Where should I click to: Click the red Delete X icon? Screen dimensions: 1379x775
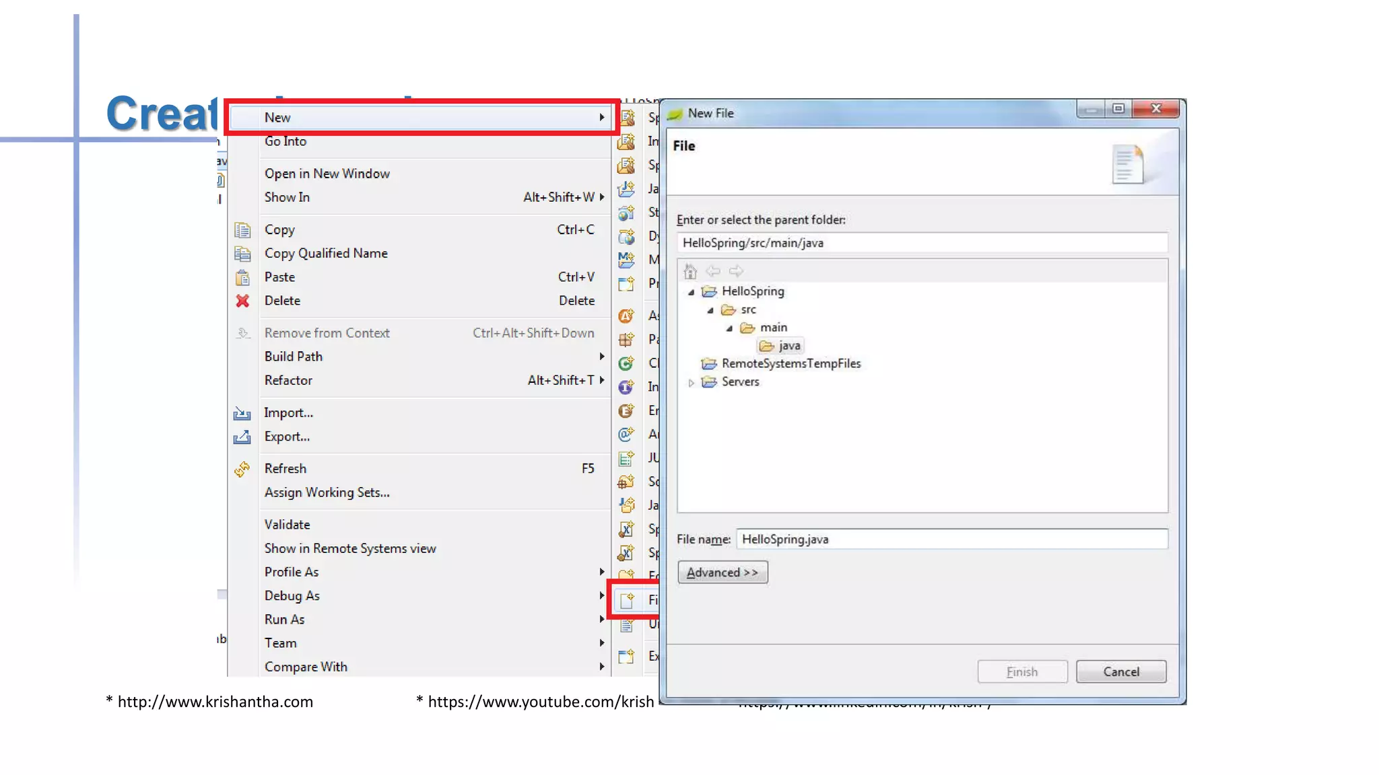tap(242, 301)
